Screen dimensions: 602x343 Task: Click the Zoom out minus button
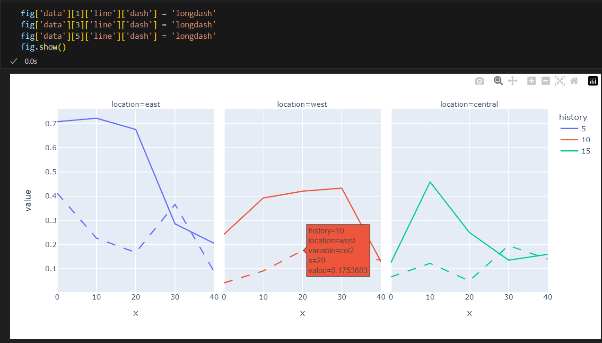(x=545, y=81)
